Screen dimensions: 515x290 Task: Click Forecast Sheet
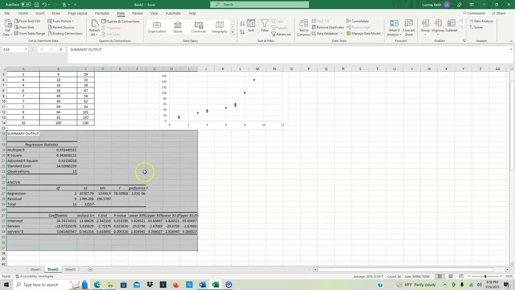[409, 27]
